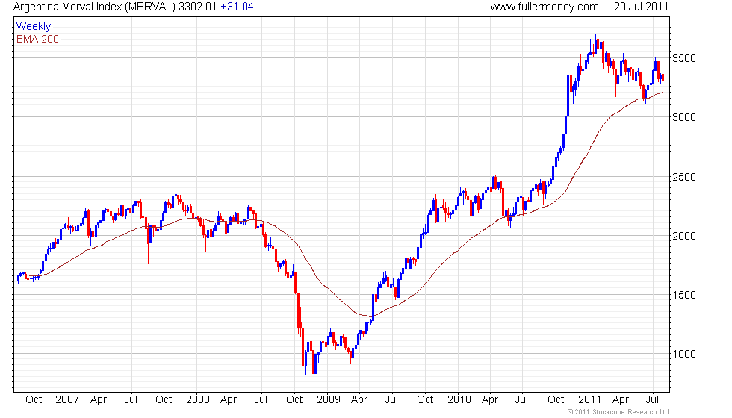
Task: Click the 1500 y-axis label
Action: coord(684,295)
